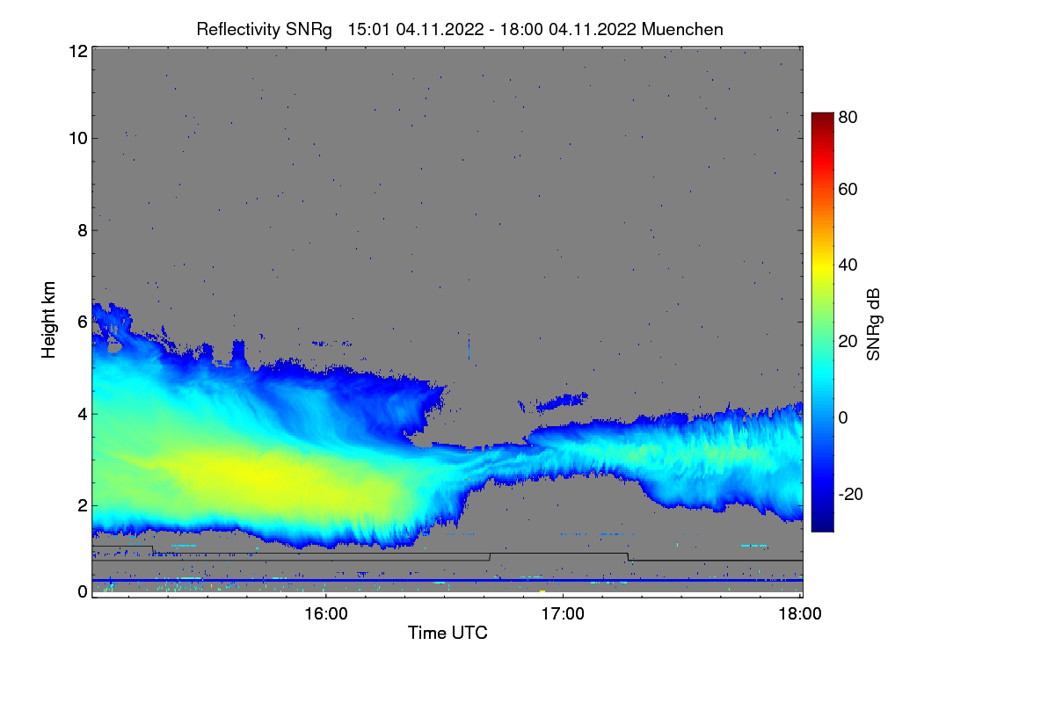Click the colorbar value 0
1055x703 pixels.
(844, 417)
